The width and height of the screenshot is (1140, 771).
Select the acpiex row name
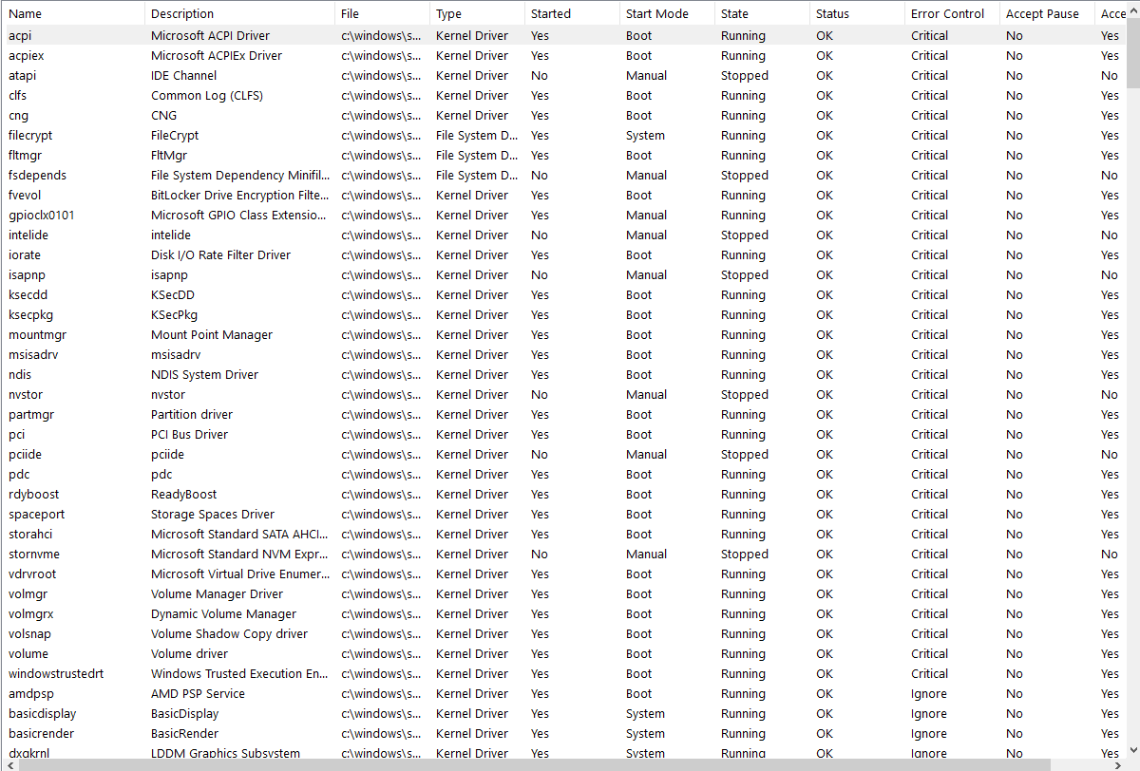[27, 55]
